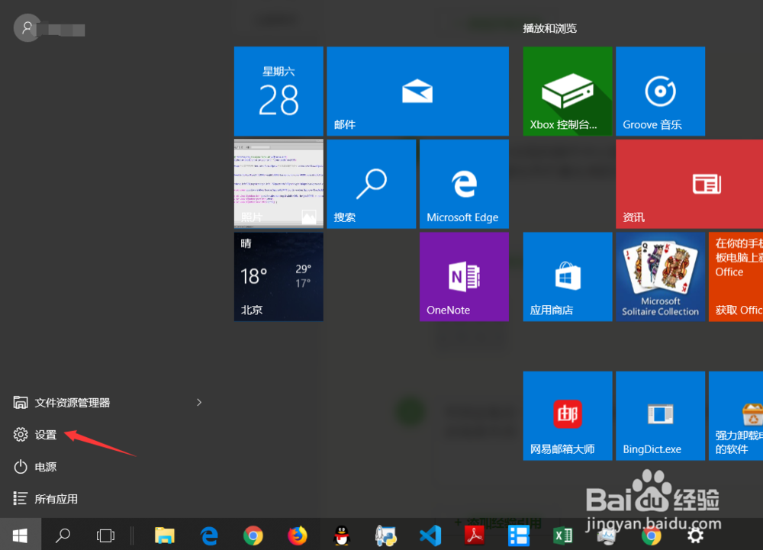Image resolution: width=763 pixels, height=550 pixels.
Task: Open File Explorer from the taskbar
Action: pos(165,536)
